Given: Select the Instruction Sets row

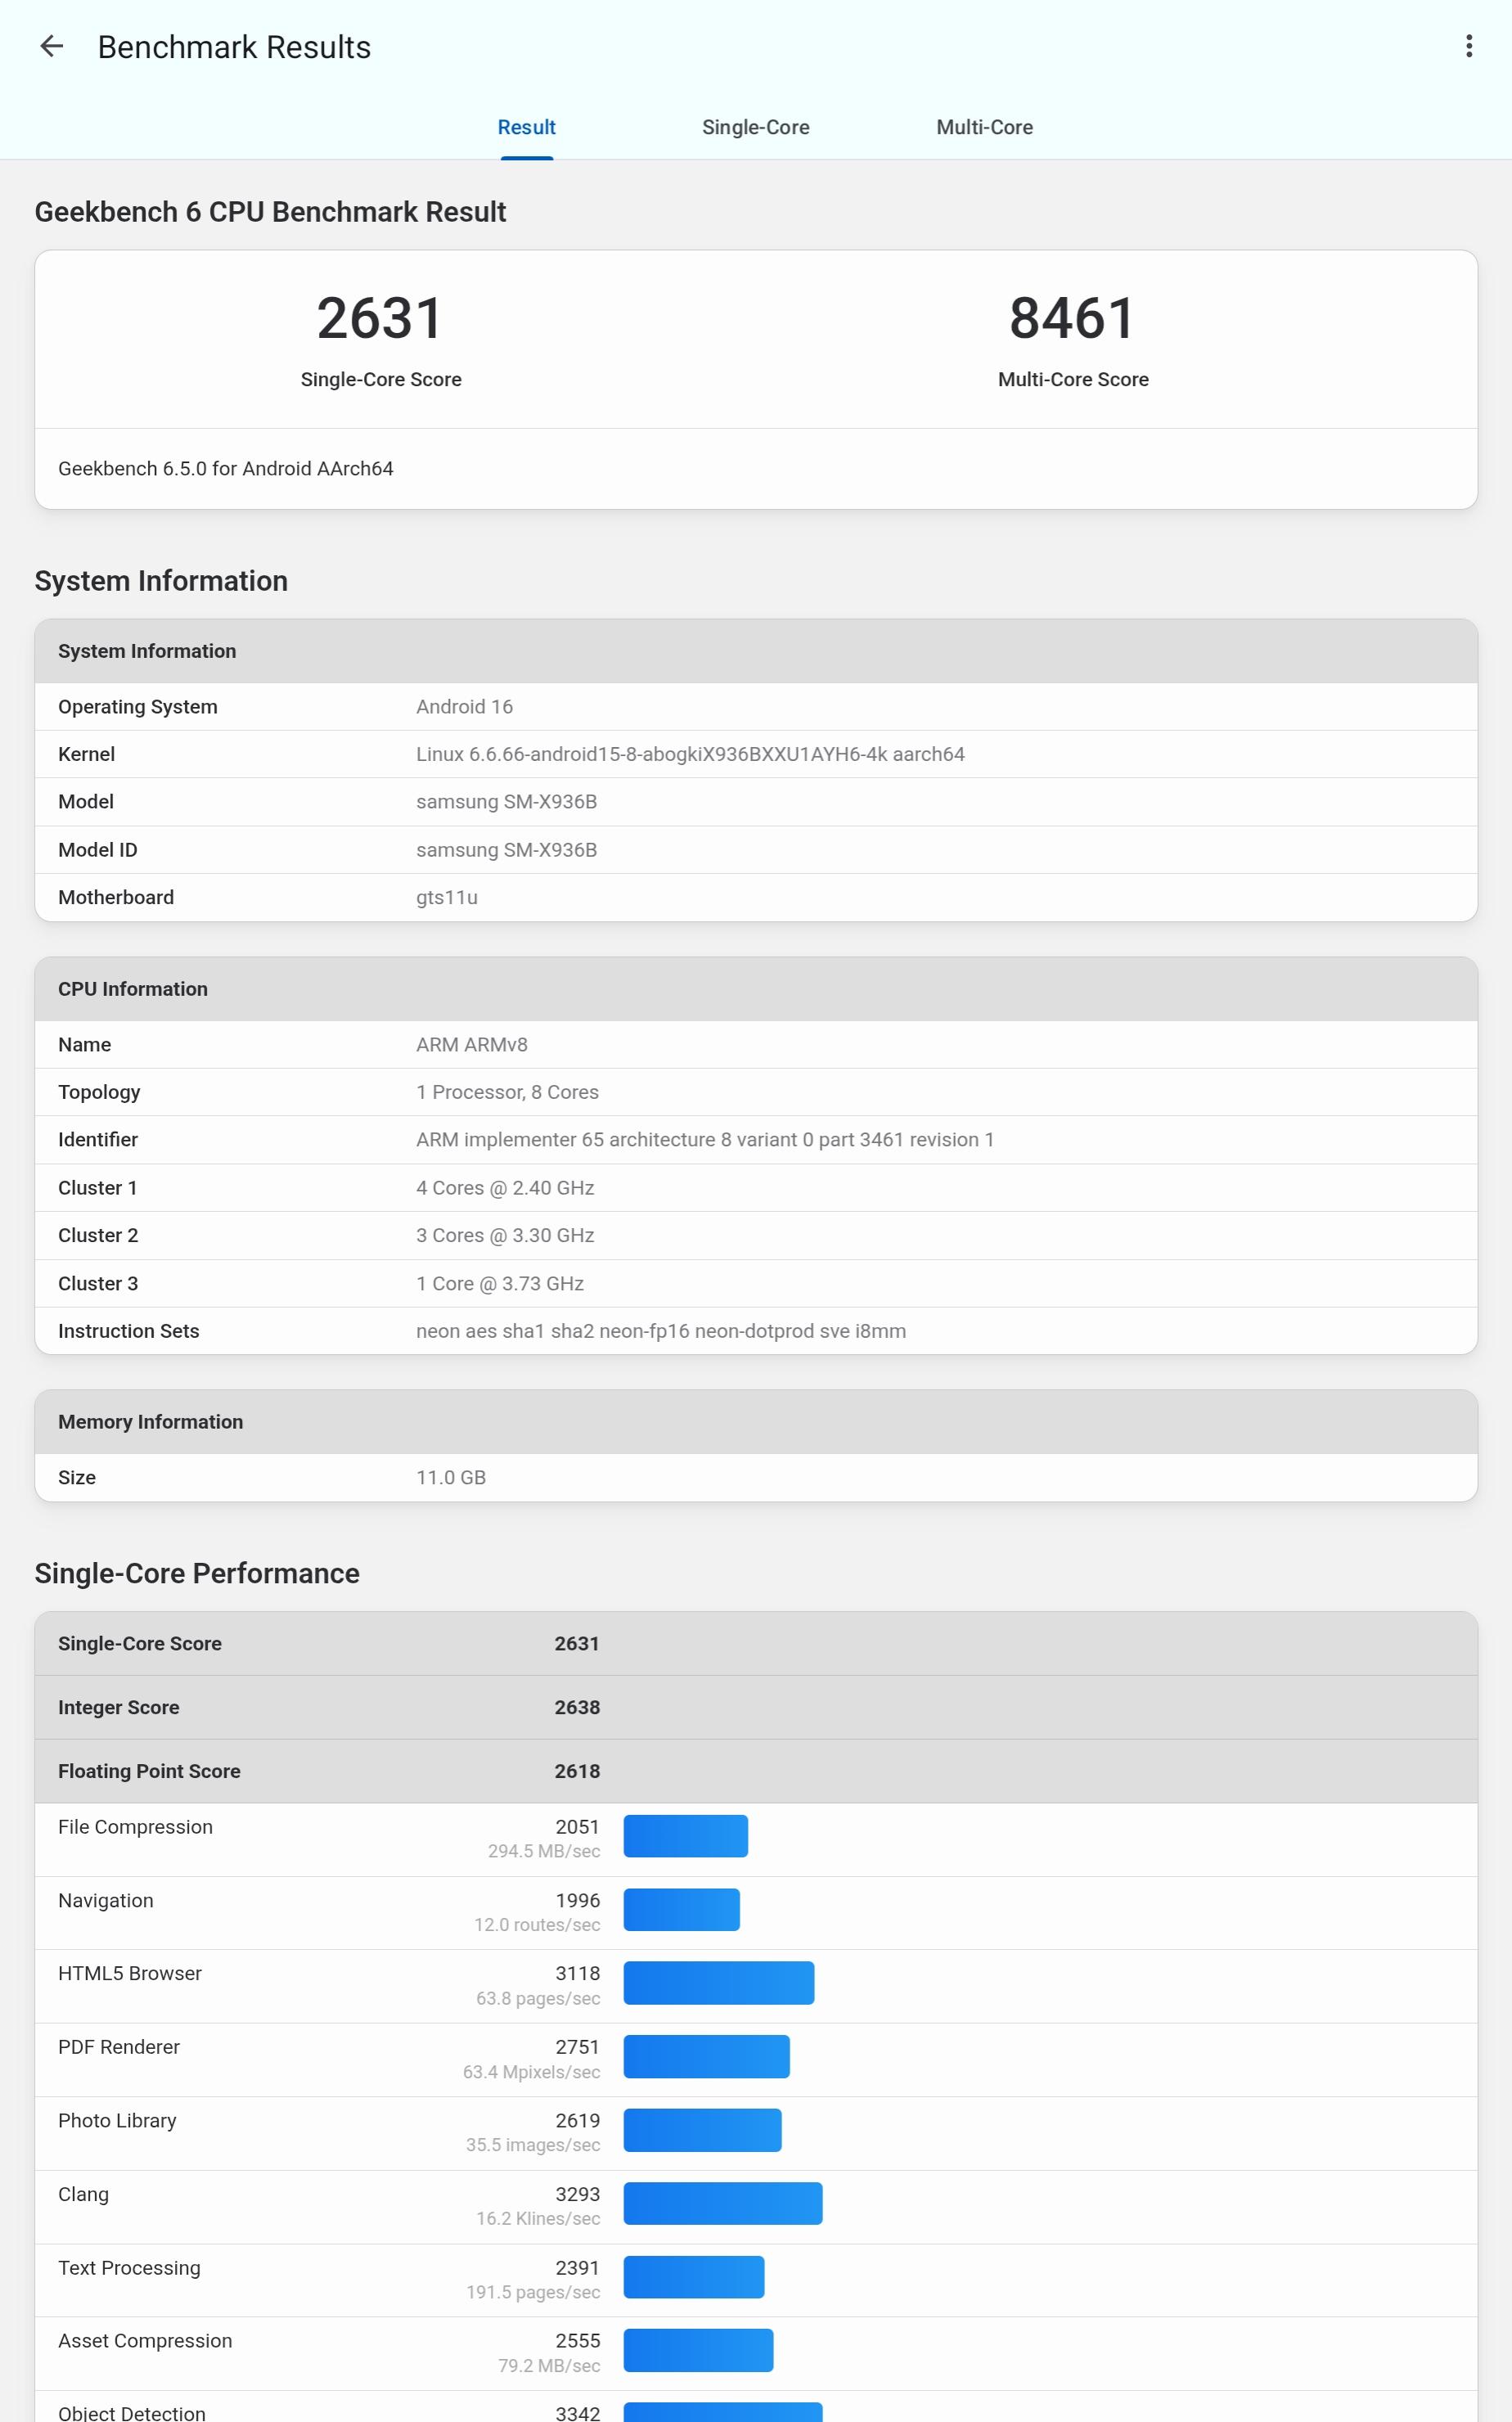Looking at the screenshot, I should (755, 1331).
